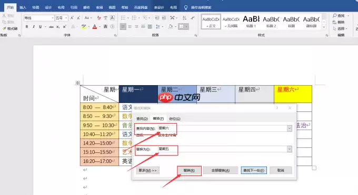358x195 pixels.
Task: Apply text highlight color
Action: [84, 27]
